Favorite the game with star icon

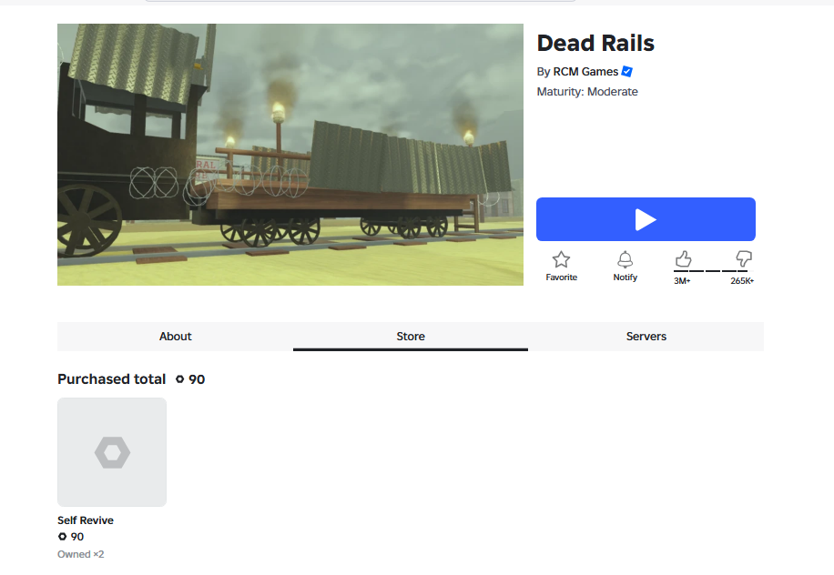tap(561, 259)
